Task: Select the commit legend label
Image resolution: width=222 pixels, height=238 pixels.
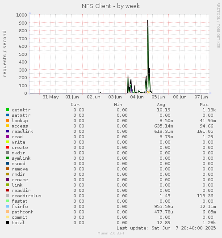Action: (x=20, y=217)
